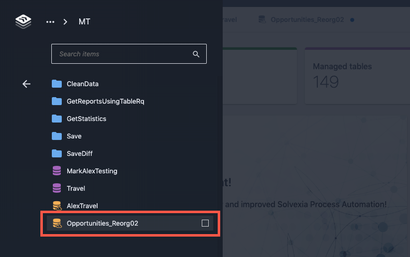This screenshot has width=410, height=257.
Task: Click the SaveDiff folder icon
Action: tap(57, 153)
